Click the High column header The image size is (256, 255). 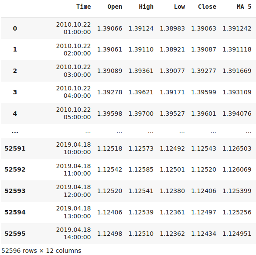coord(146,7)
